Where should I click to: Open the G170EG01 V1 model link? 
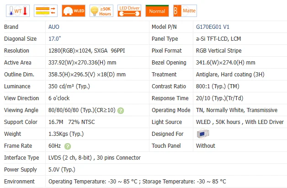tap(213, 27)
